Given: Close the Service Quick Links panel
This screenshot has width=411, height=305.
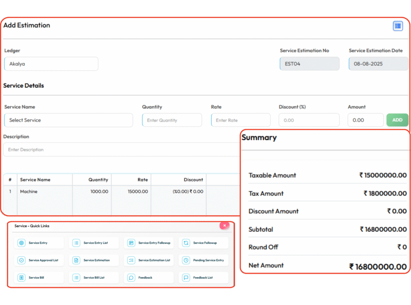Looking at the screenshot, I should (224, 226).
